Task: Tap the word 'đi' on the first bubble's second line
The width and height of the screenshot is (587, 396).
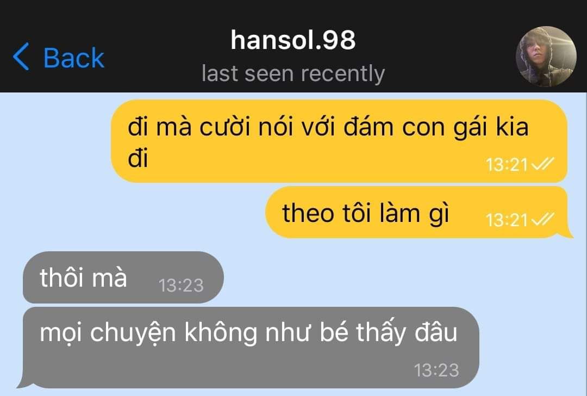Action: click(x=138, y=158)
